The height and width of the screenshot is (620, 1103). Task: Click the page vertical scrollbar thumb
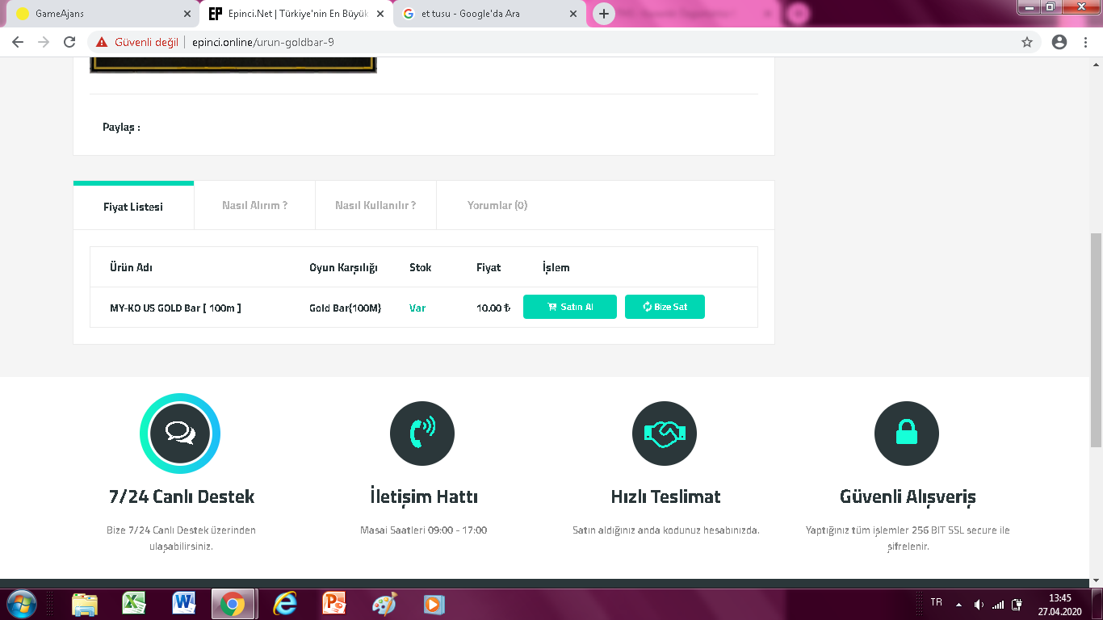click(1096, 339)
